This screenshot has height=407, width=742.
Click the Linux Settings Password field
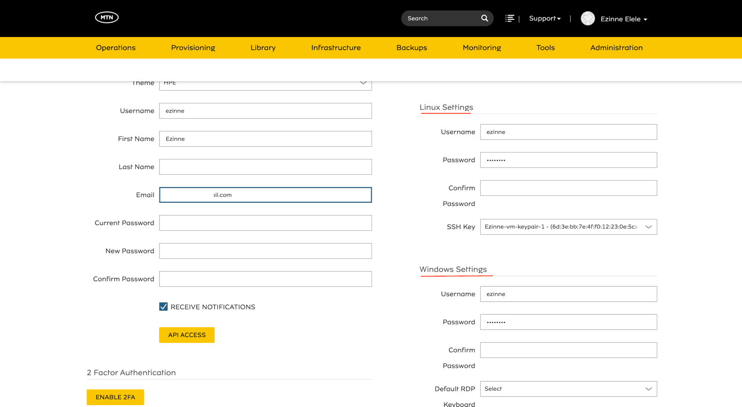[x=568, y=160]
